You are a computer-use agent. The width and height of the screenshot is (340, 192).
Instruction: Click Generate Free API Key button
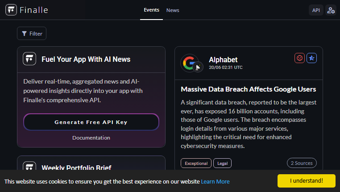click(x=91, y=122)
